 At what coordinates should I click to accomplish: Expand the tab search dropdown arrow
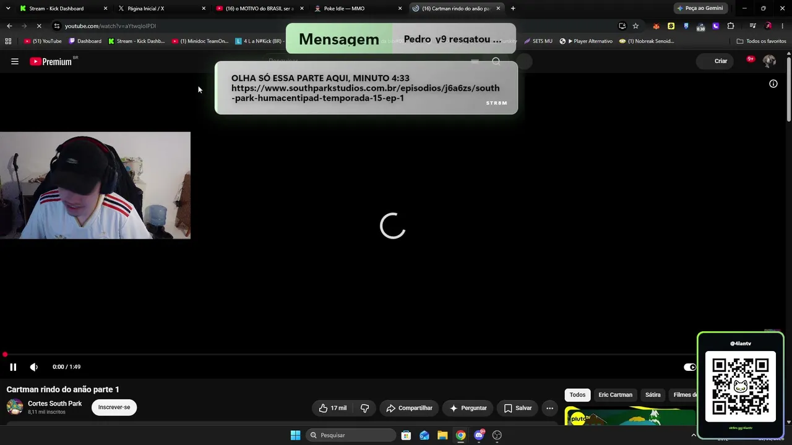pos(7,9)
